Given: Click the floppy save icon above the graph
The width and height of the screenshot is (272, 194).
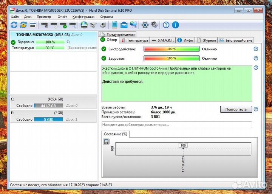Looking at the screenshot, I should (x=106, y=141).
